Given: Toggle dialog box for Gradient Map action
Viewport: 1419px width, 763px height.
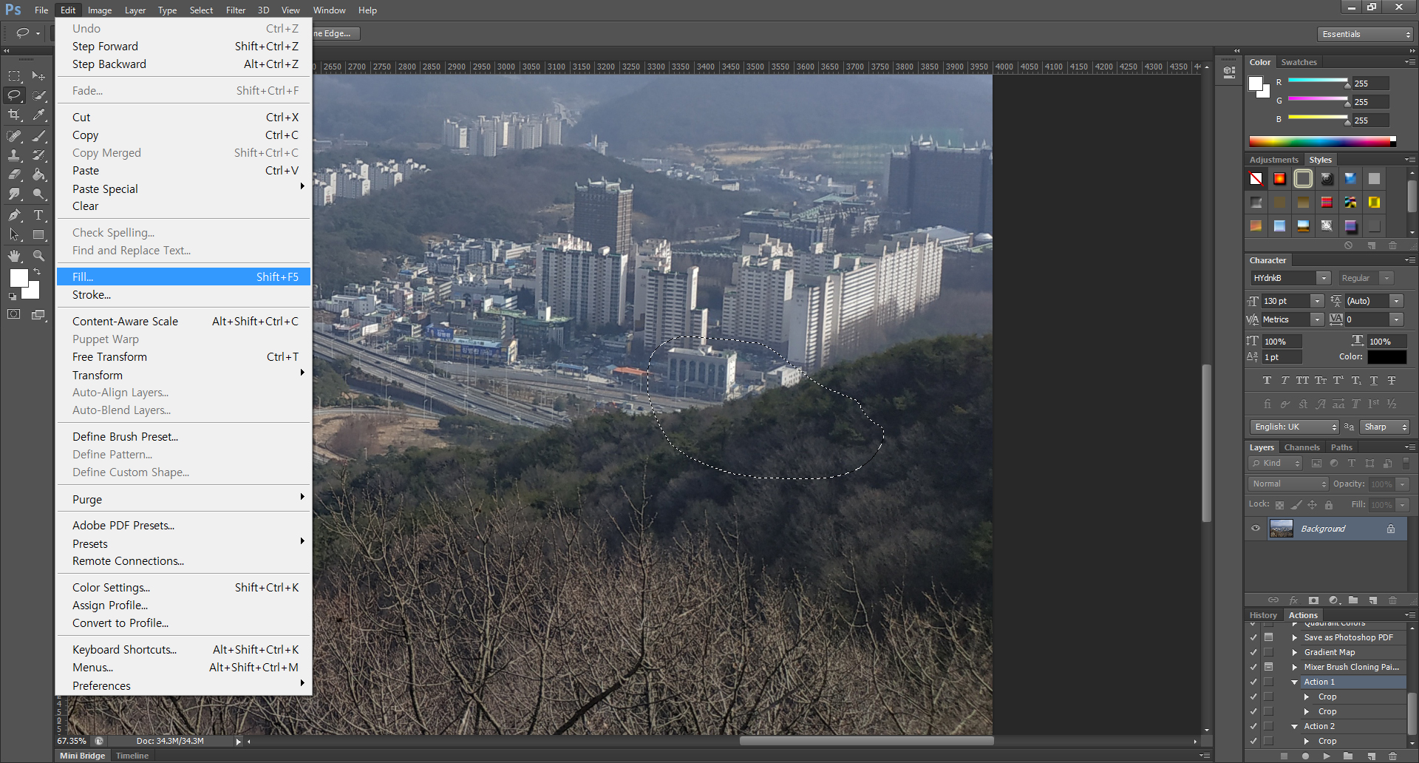Looking at the screenshot, I should tap(1269, 652).
